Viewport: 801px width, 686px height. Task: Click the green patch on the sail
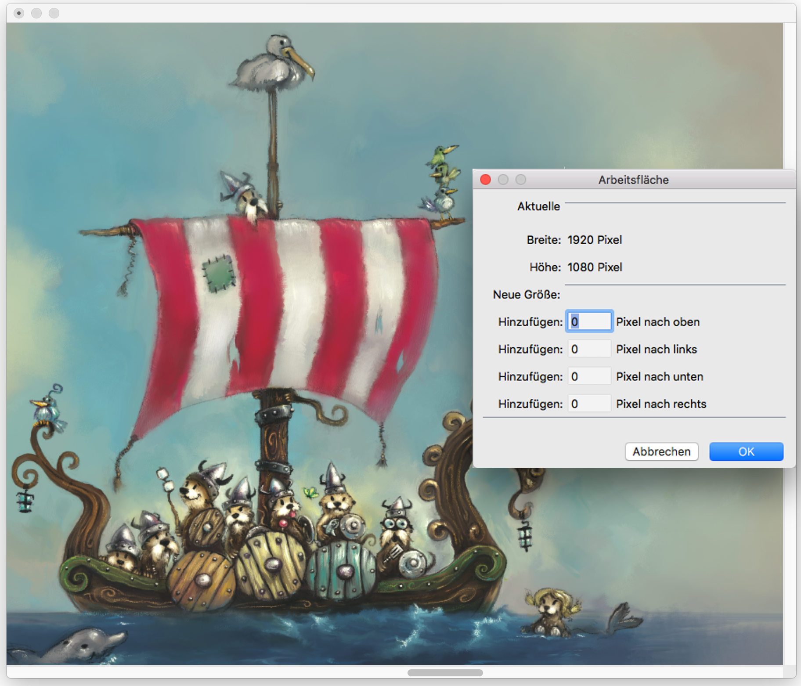218,273
